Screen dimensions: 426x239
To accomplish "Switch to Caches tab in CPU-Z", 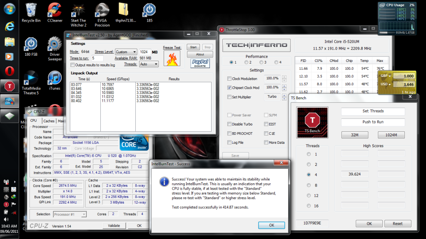I will click(x=49, y=121).
